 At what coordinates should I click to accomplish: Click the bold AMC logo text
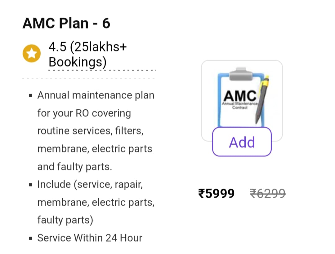(x=240, y=95)
